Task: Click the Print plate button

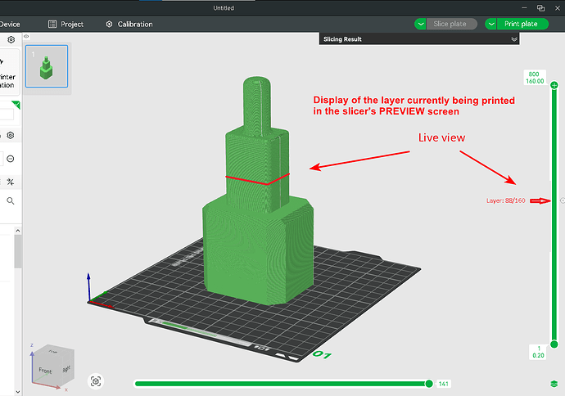Action: click(x=522, y=24)
